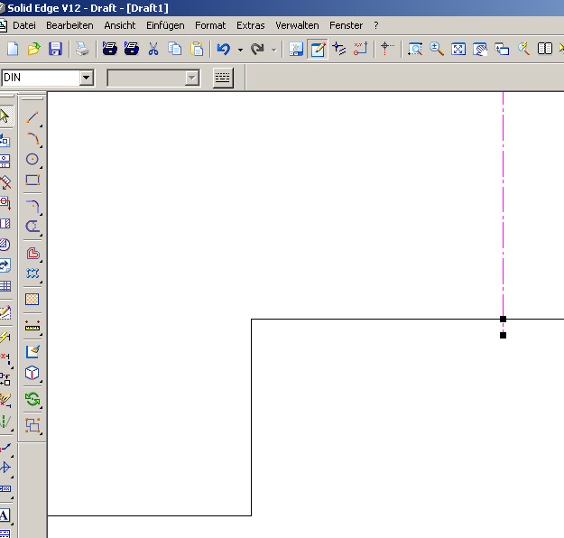Image resolution: width=564 pixels, height=538 pixels.
Task: Create a new document with the New icon
Action: coord(13,49)
